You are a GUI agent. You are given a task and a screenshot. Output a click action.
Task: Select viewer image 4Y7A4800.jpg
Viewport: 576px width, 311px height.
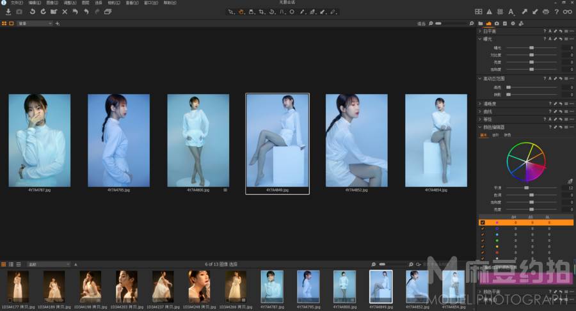(x=198, y=140)
